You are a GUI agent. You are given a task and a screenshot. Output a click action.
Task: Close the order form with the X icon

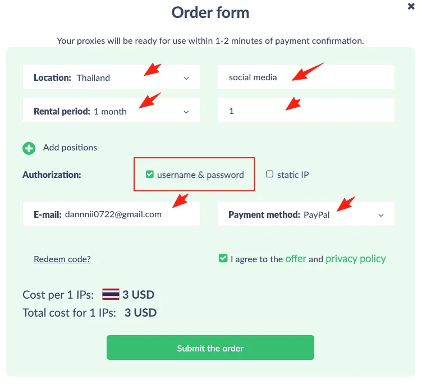pyautogui.click(x=411, y=6)
